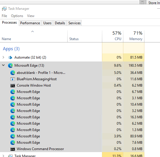Select the Microsoft Edge (13) row
Image resolution: width=160 pixels, height=157 pixels.
pos(72,66)
